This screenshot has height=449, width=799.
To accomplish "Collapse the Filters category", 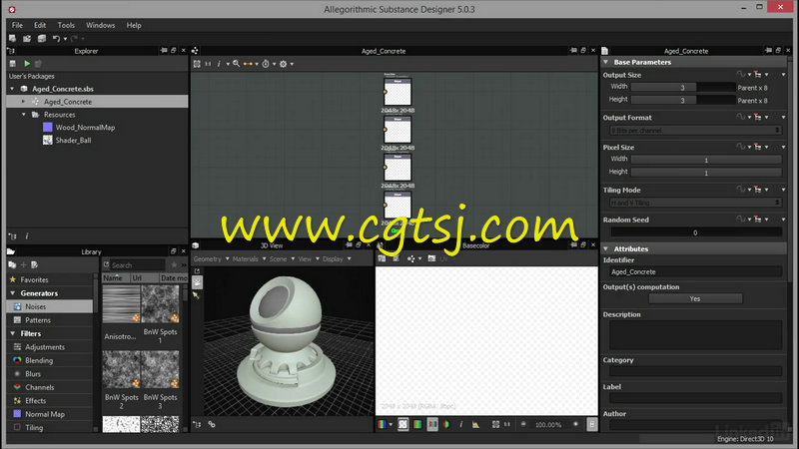I will (13, 333).
